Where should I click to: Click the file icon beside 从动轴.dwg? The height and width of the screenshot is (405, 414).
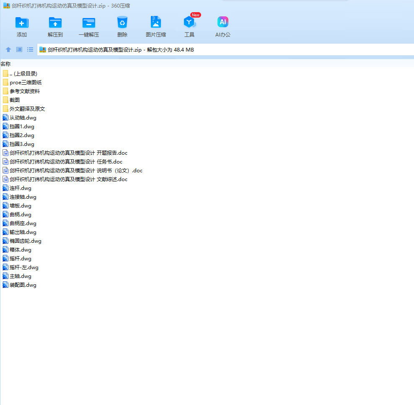5,117
